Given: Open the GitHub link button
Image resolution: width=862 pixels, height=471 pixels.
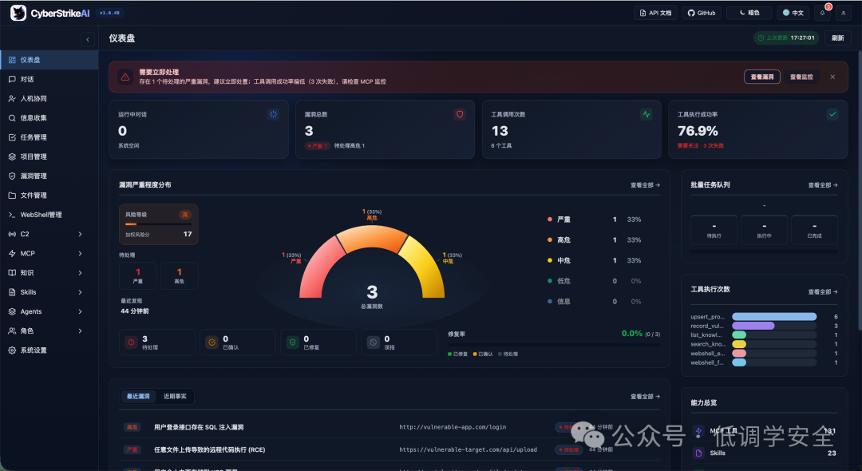Looking at the screenshot, I should pos(702,13).
